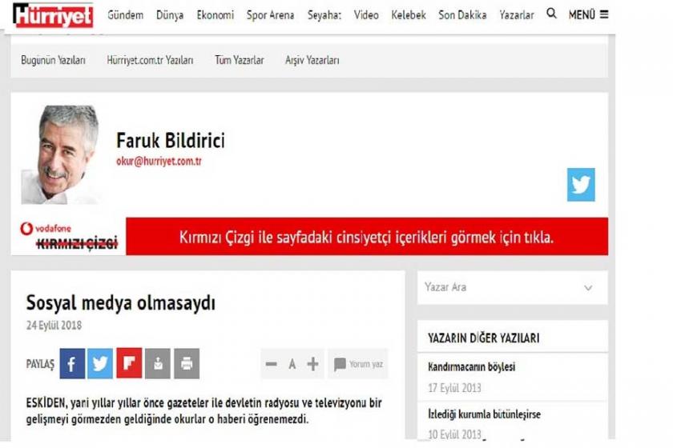Open article Kandırmacanın böylesi
The image size is (673, 448).
471,367
